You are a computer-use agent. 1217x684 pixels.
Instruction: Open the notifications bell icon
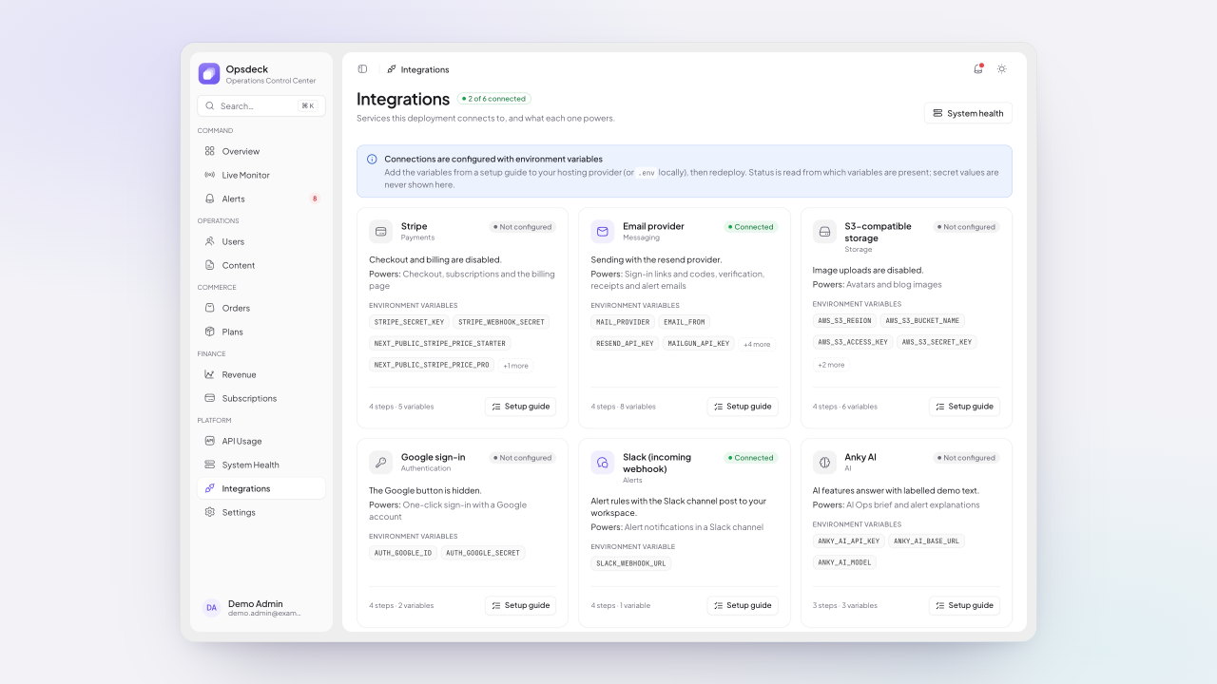[x=978, y=69]
